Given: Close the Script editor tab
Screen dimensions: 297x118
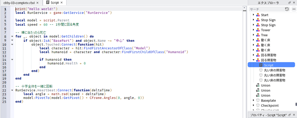Looking at the screenshot, I should 62,3.
